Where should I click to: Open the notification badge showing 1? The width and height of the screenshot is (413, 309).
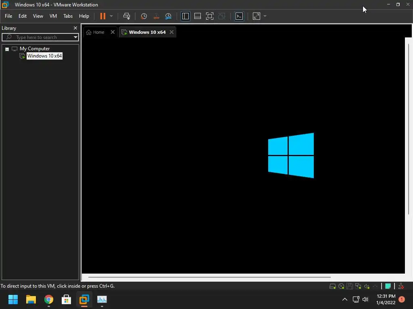[x=402, y=299]
